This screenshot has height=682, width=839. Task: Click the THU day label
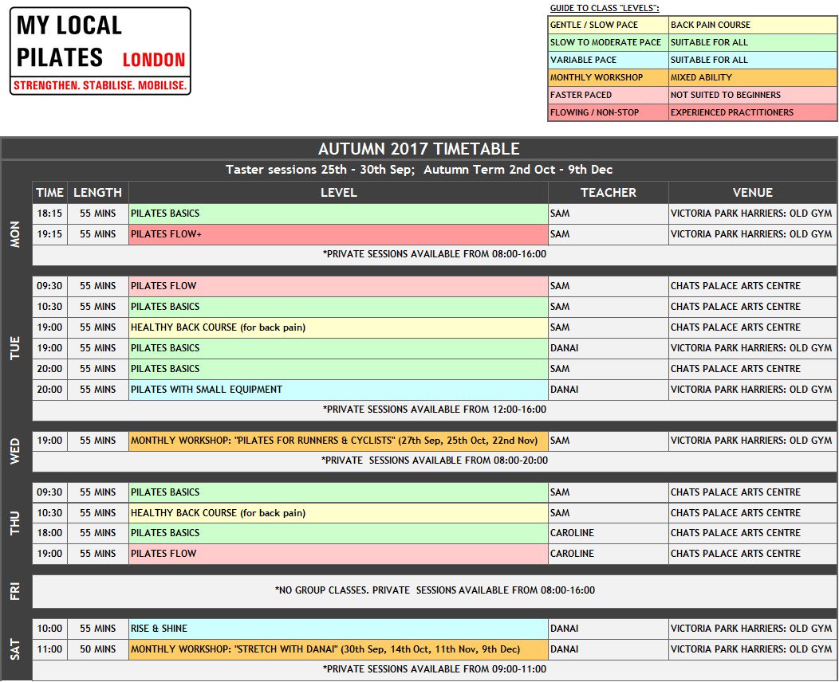[15, 523]
